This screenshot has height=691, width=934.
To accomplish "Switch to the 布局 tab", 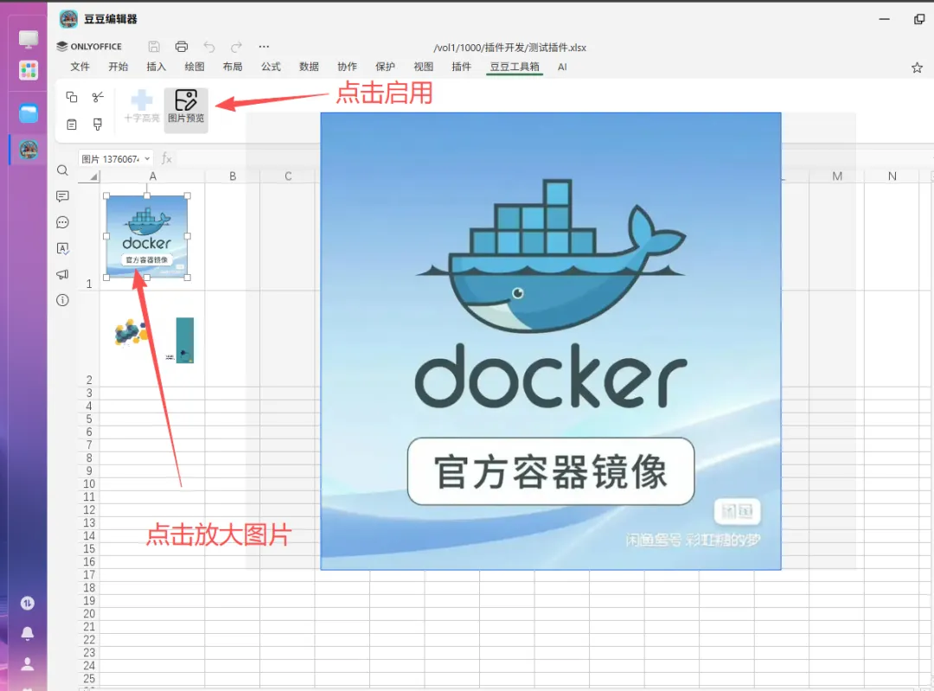I will [x=233, y=67].
